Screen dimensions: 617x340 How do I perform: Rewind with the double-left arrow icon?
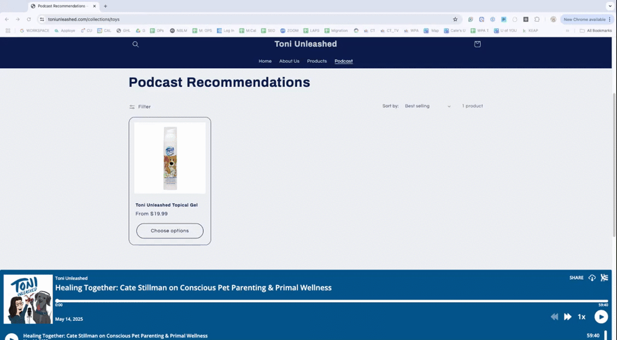[x=554, y=316]
